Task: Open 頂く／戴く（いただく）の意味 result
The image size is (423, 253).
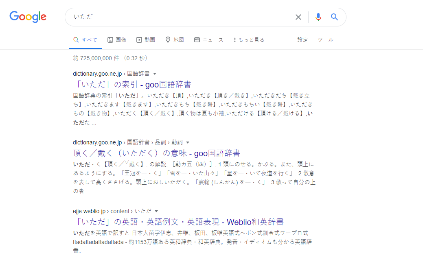Action: [156, 153]
